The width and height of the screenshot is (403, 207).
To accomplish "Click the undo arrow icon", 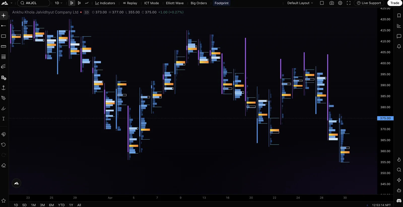I will coord(4,145).
